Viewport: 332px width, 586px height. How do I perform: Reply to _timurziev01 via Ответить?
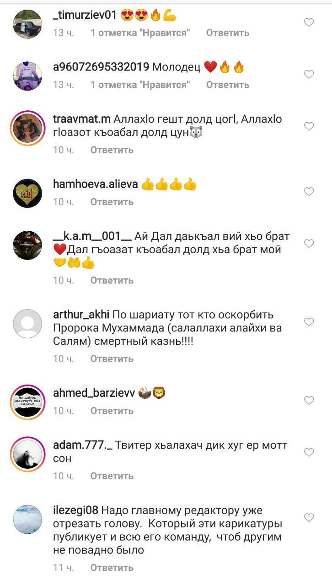click(x=228, y=33)
